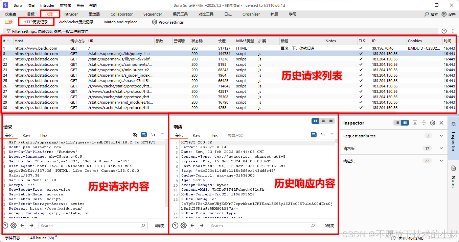Switch to the 仪表盘 tab

[10, 14]
